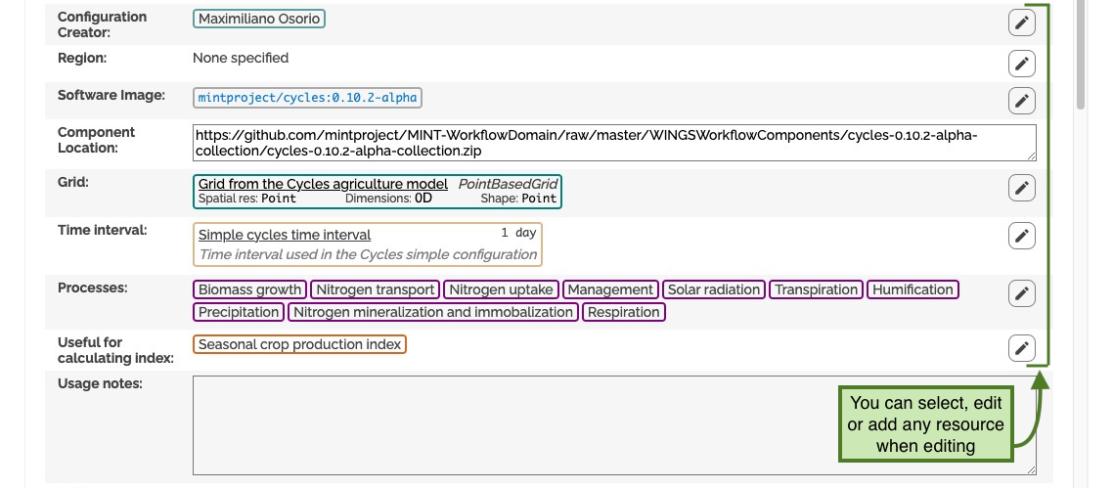The image size is (1113, 488).
Task: Select the Humification process tag
Action: pos(913,289)
